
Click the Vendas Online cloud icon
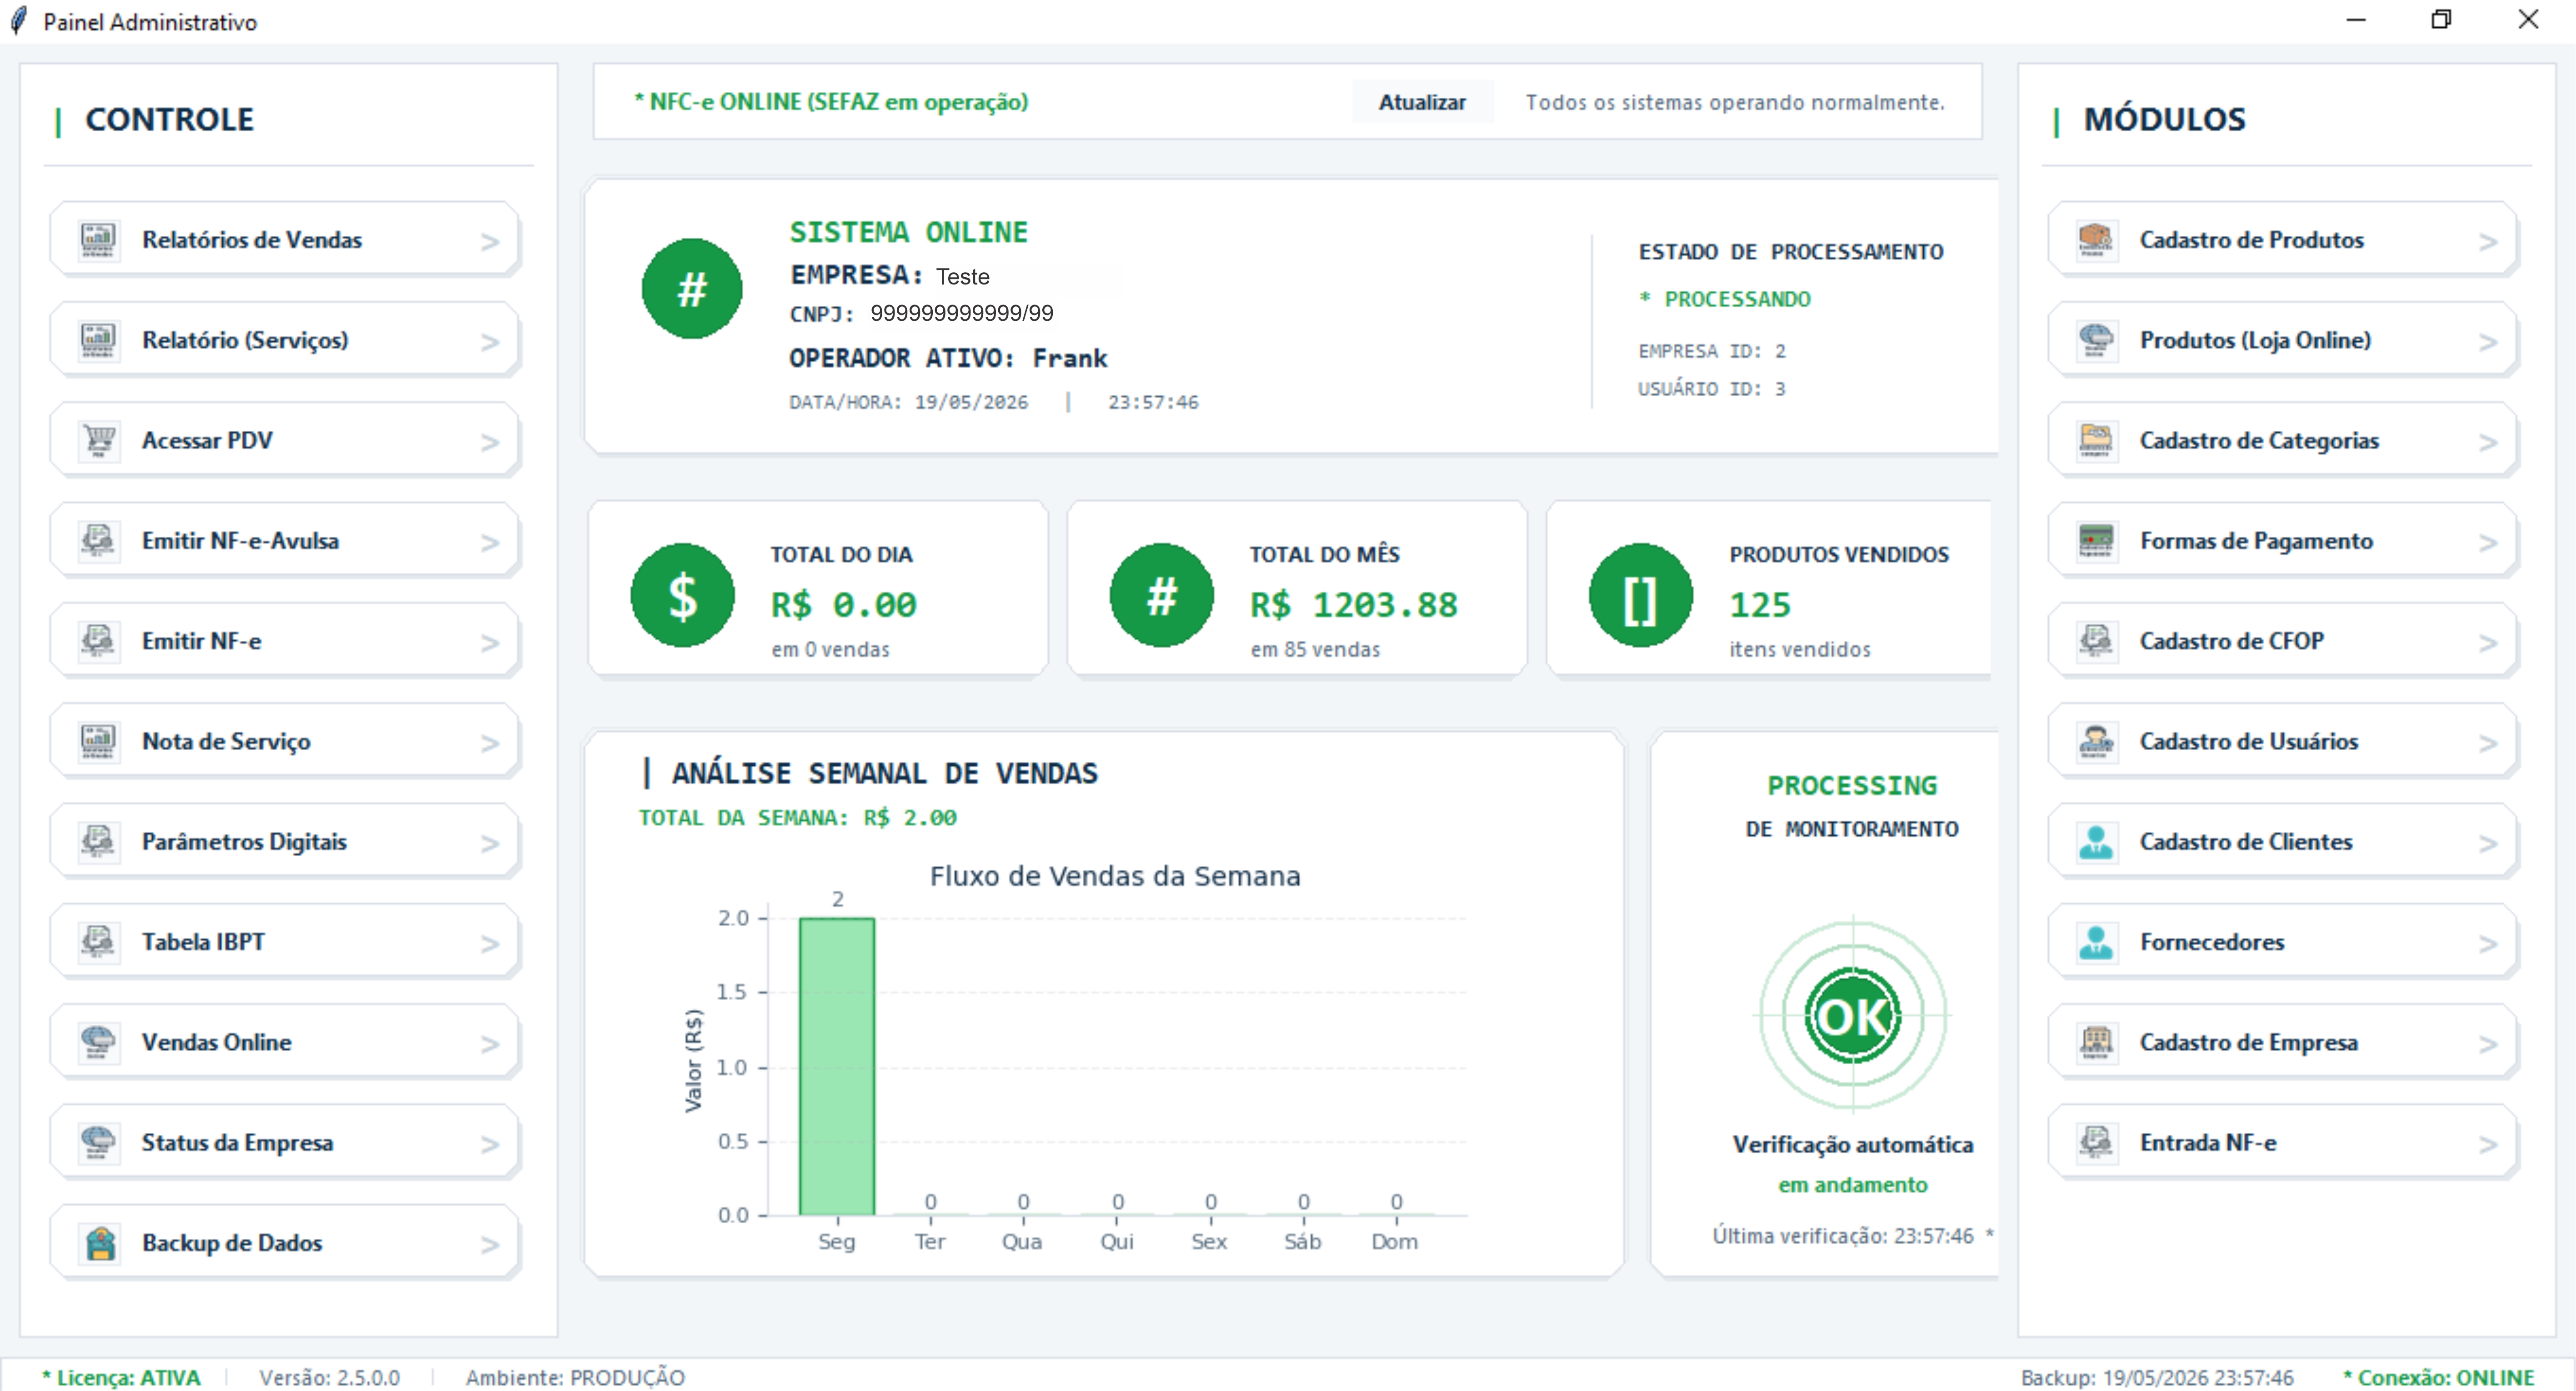coord(98,1042)
